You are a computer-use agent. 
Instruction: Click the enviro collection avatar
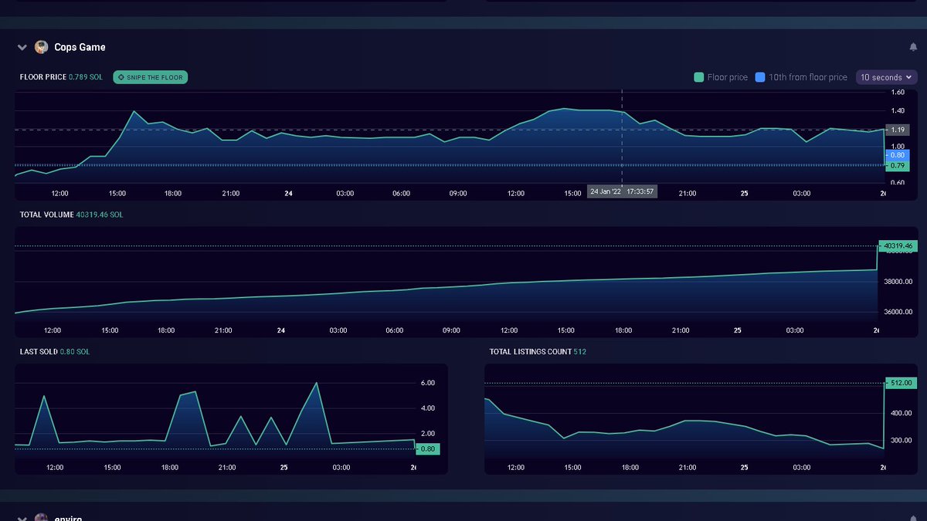click(x=42, y=517)
